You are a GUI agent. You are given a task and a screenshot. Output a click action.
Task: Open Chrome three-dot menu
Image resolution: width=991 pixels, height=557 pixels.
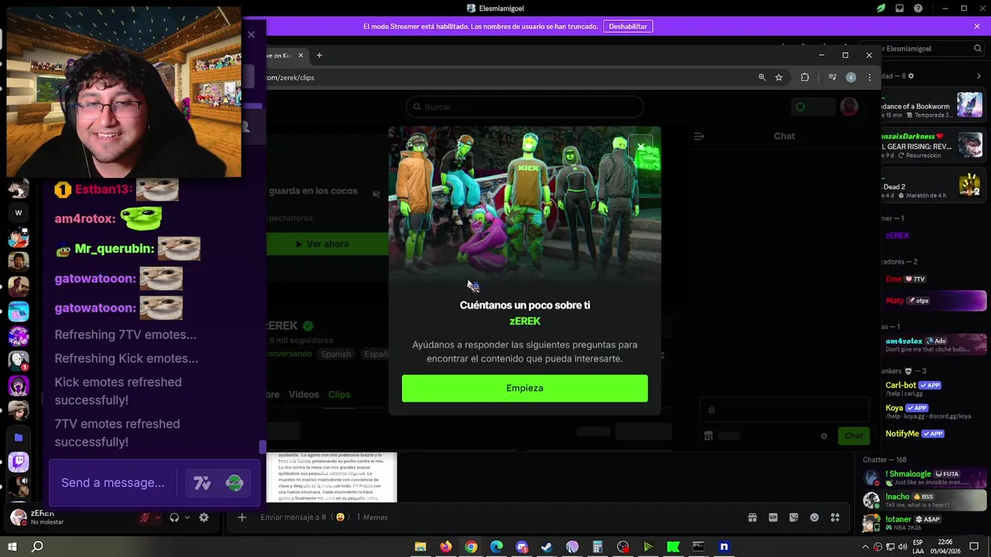[869, 77]
